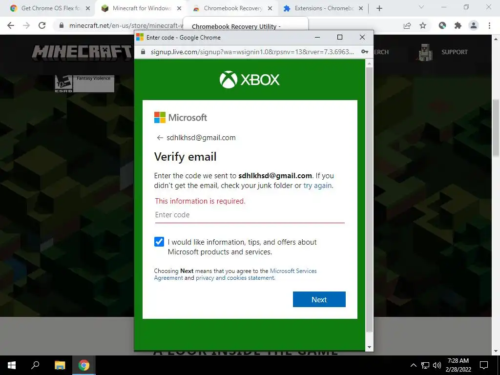Open the volume tray icon
This screenshot has width=500, height=375.
tap(437, 365)
